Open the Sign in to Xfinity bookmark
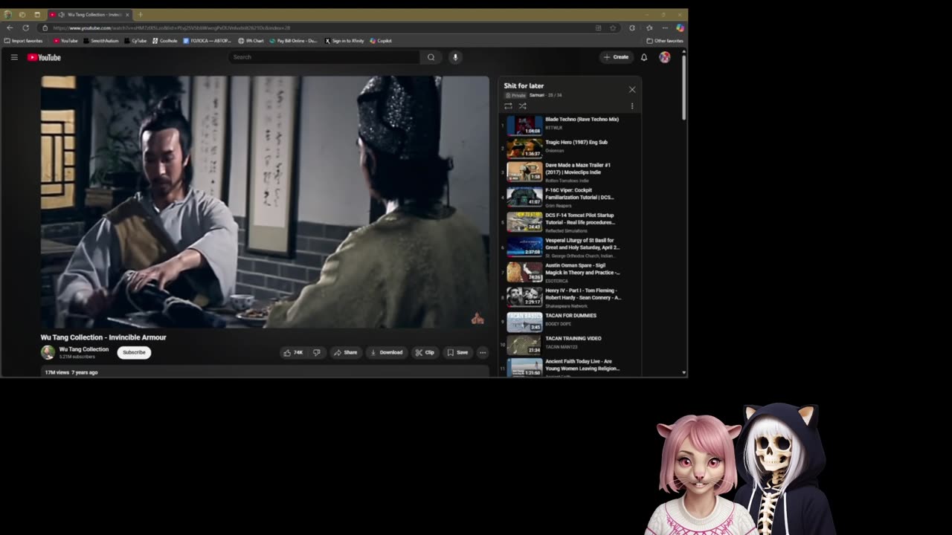Viewport: 952px width, 535px height. (x=344, y=41)
